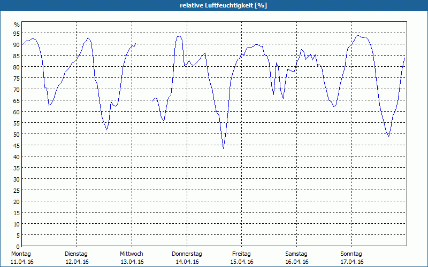The image size is (428, 267).
Task: Click the y-axis tick label '50'
Action: pyautogui.click(x=17, y=134)
